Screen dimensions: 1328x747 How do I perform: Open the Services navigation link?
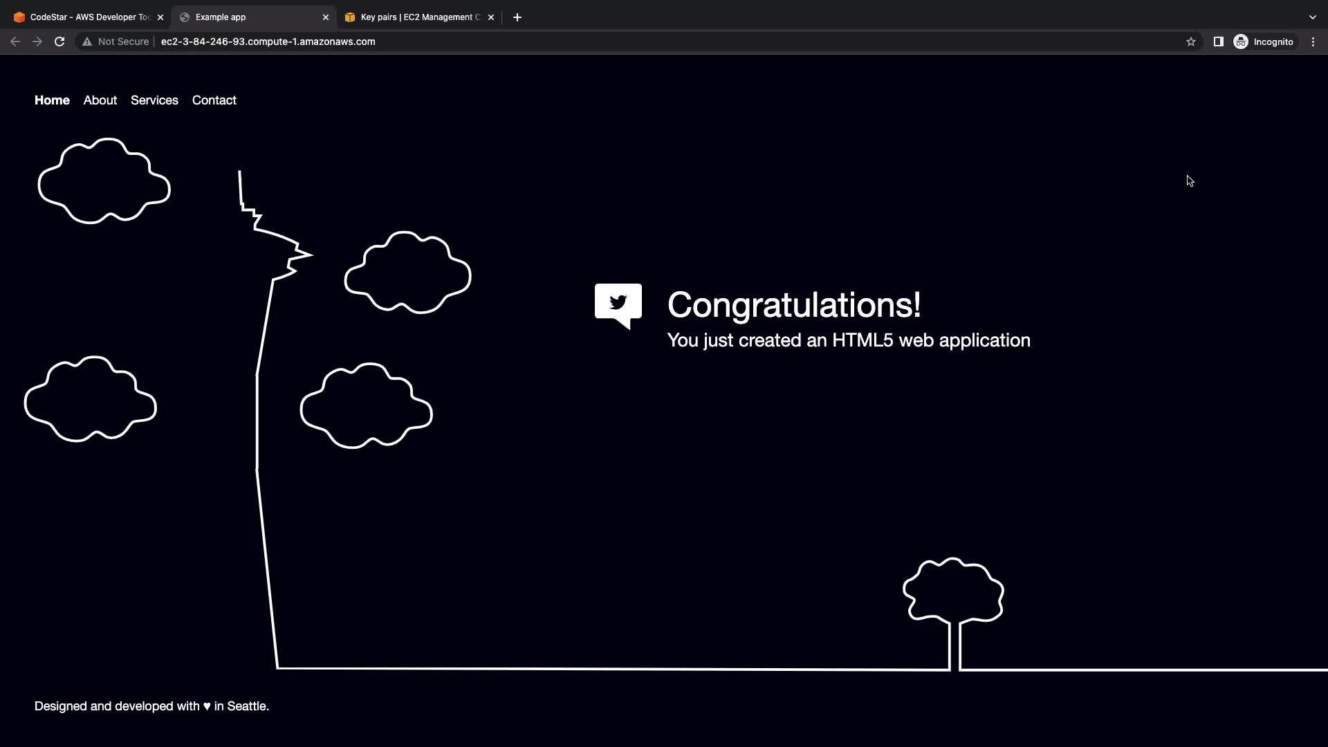click(x=154, y=100)
